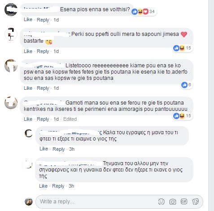This screenshot has height=211, width=214.
Task: Attach a photo with camera icon
Action: pyautogui.click(x=173, y=202)
